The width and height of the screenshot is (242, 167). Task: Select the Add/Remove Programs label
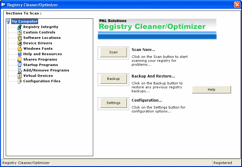pos(46,70)
